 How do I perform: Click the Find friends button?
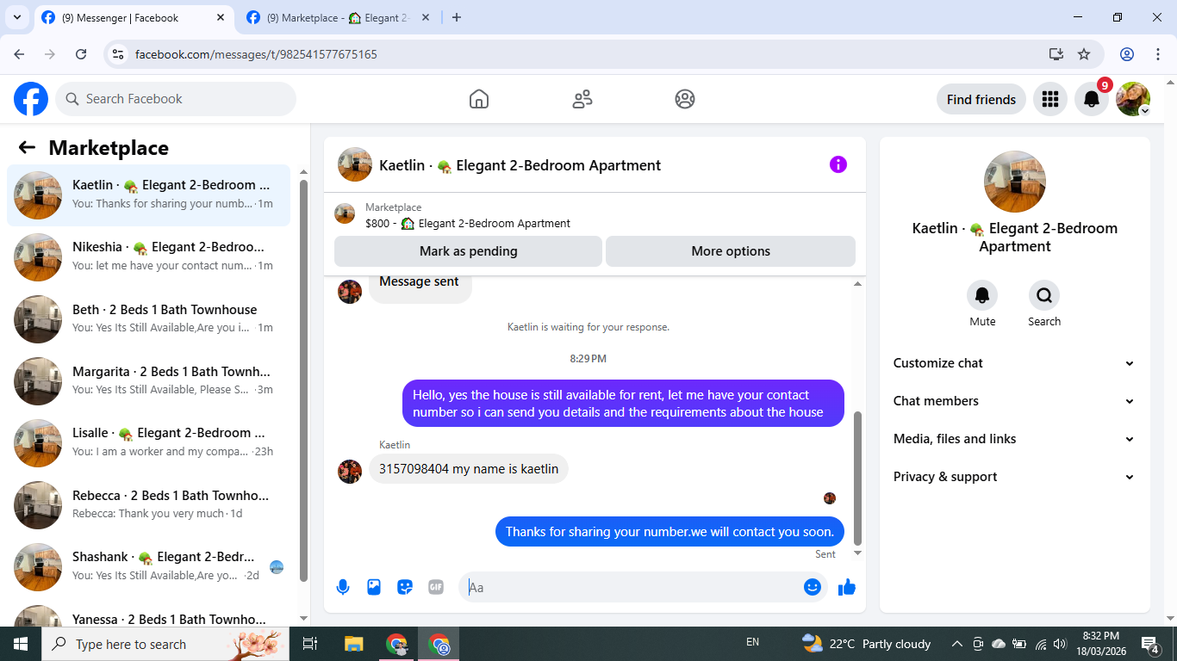[981, 99]
